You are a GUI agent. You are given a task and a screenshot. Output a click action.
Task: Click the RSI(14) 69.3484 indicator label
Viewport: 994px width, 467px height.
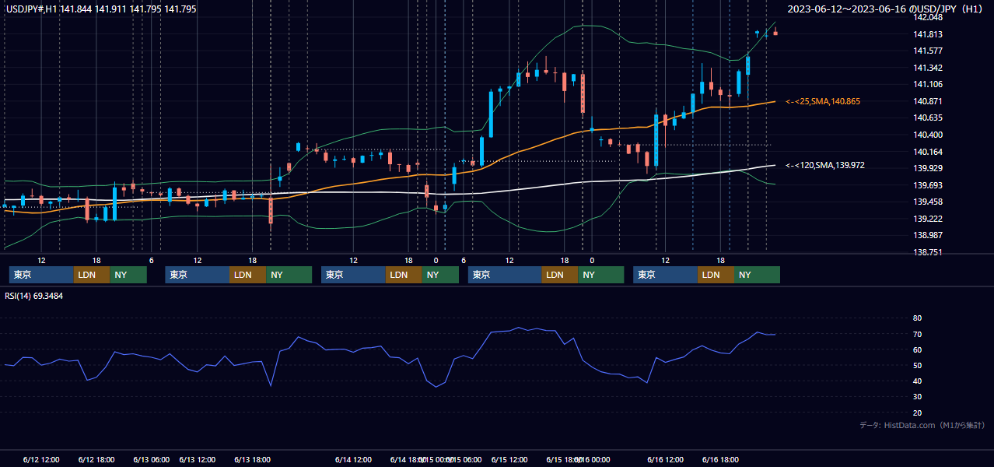coord(34,296)
